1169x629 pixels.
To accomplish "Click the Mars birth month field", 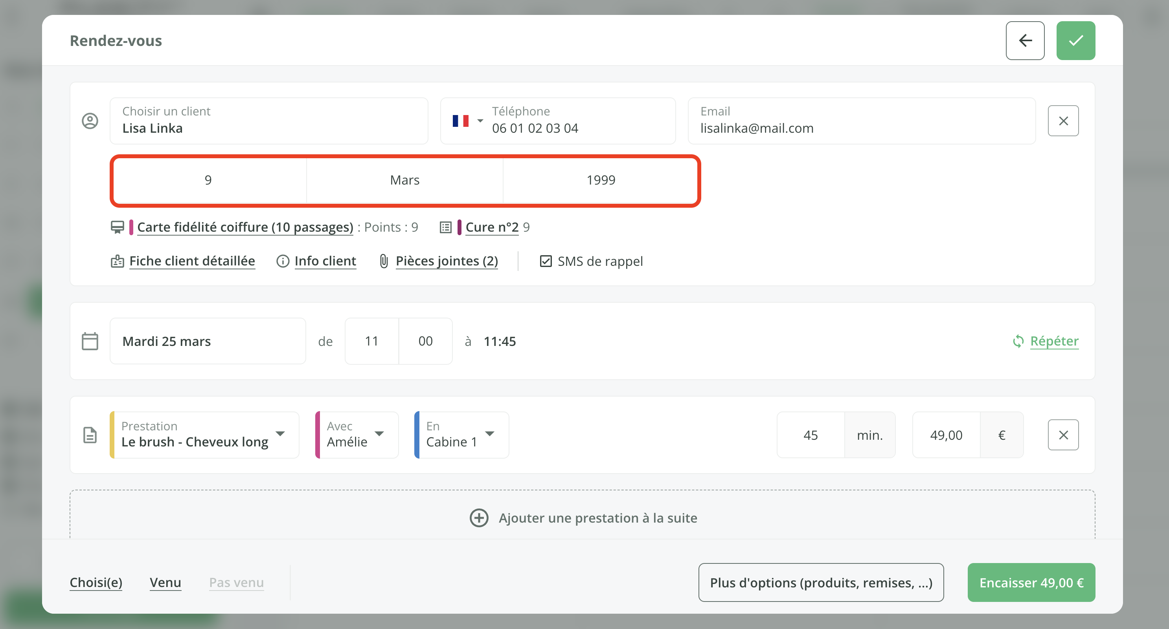I will [x=404, y=180].
